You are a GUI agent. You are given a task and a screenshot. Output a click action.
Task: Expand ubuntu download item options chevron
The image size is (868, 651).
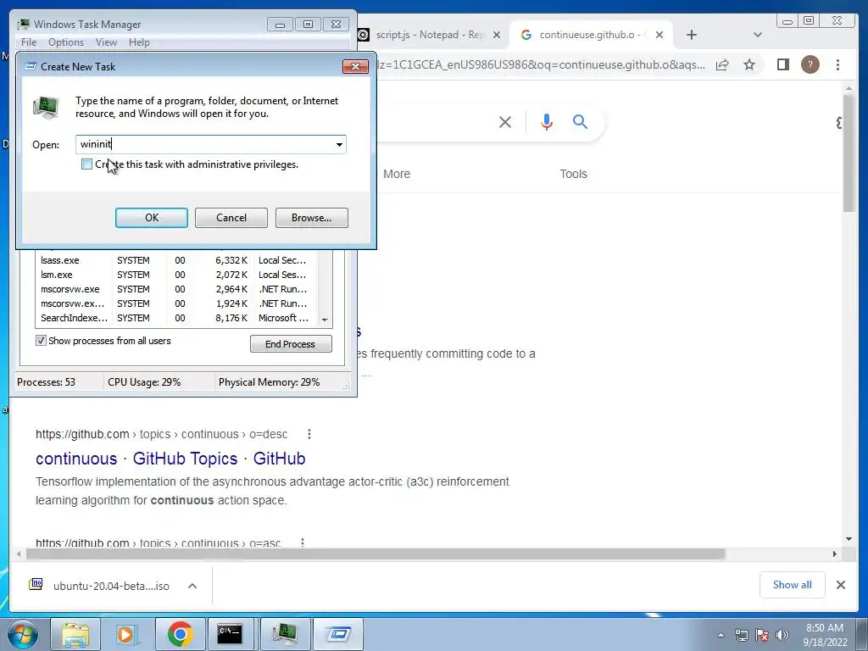192,586
